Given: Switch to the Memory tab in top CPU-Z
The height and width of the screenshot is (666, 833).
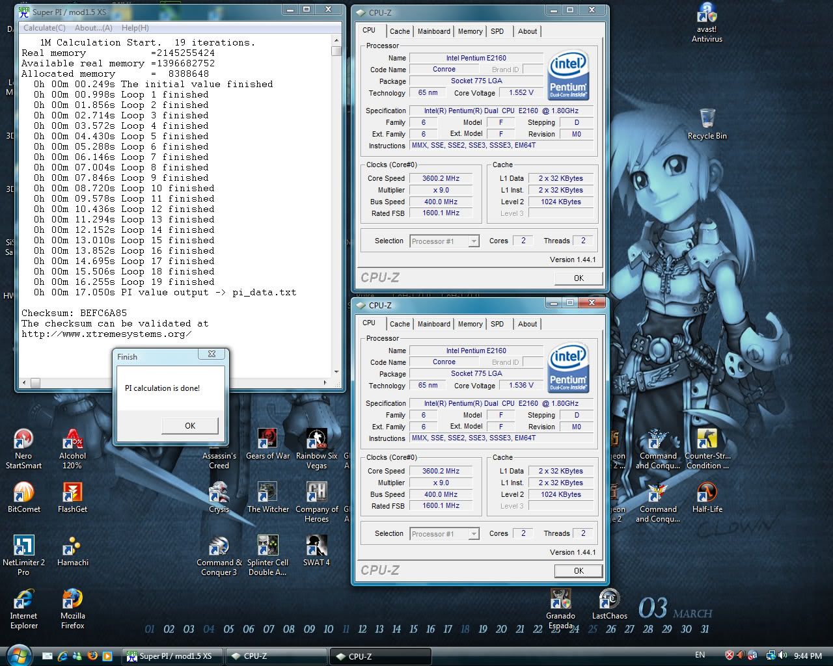Looking at the screenshot, I should [470, 31].
